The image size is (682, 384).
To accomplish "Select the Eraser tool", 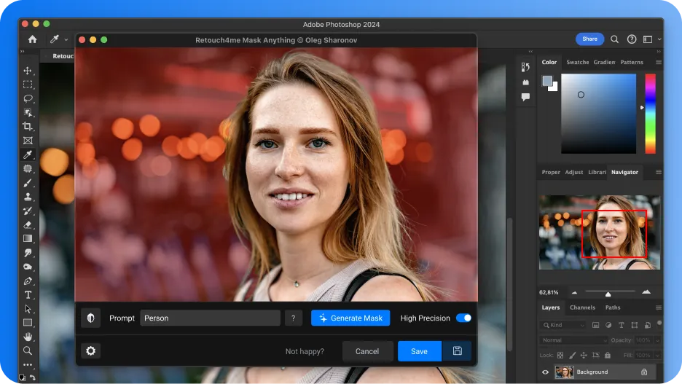I will pyautogui.click(x=28, y=224).
